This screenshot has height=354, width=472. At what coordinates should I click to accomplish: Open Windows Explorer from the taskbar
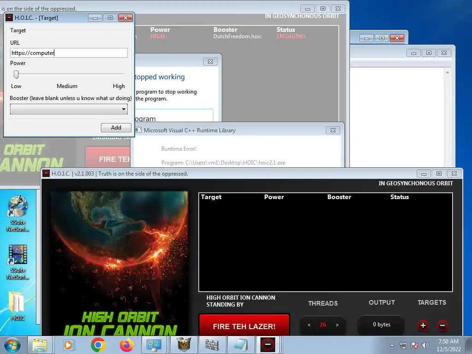click(40, 345)
